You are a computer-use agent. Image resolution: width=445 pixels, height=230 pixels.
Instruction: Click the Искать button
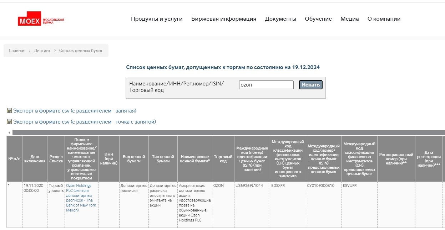click(x=311, y=85)
